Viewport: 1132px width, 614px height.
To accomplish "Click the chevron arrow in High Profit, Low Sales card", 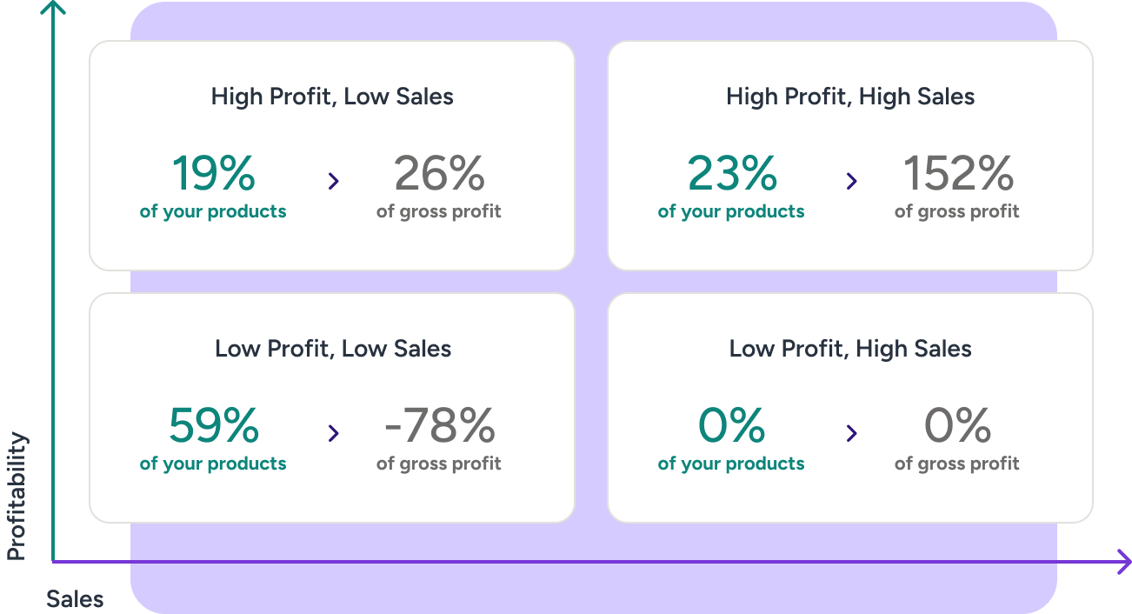I will pos(334,181).
